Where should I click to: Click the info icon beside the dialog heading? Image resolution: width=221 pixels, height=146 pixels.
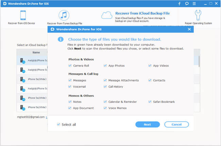(61, 39)
